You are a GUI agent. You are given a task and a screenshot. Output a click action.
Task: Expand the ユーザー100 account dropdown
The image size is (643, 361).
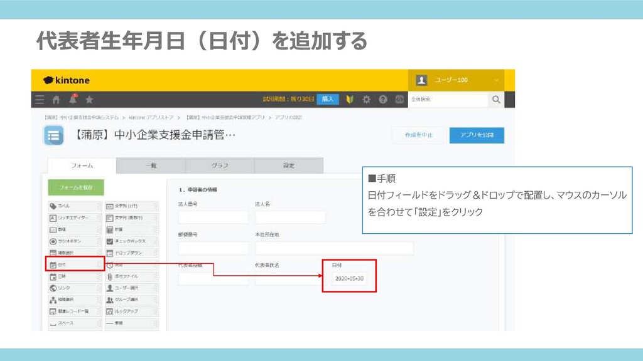[457, 80]
